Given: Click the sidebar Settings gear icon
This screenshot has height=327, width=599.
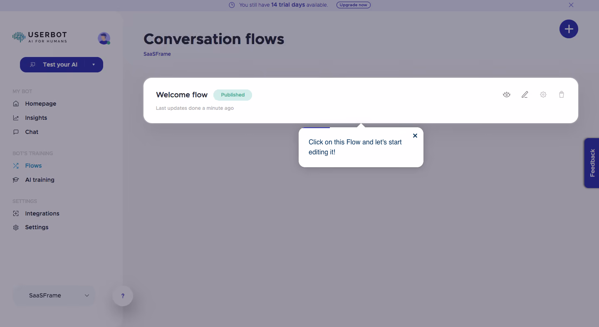Looking at the screenshot, I should [x=16, y=228].
